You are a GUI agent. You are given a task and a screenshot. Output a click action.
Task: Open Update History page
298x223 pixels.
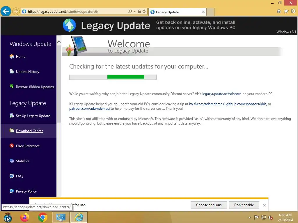(x=28, y=72)
